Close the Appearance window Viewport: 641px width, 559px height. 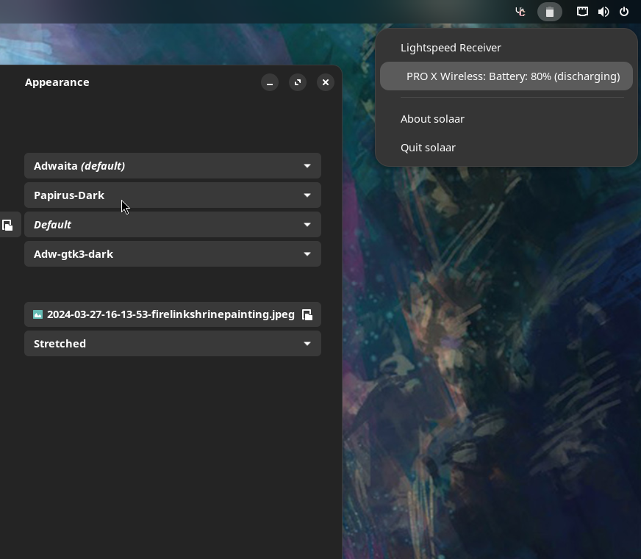(x=326, y=82)
